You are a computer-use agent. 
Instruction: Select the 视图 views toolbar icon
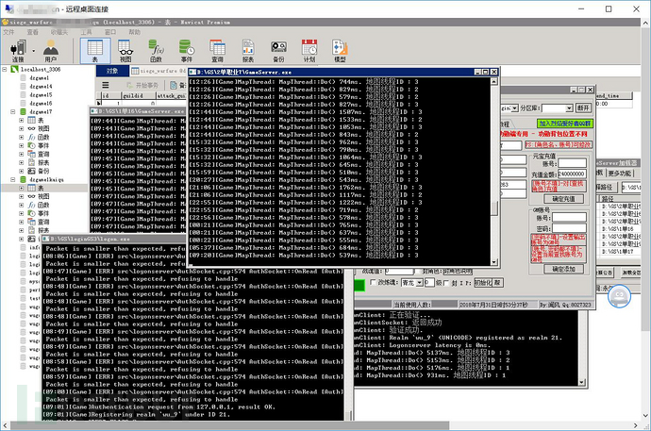(125, 51)
